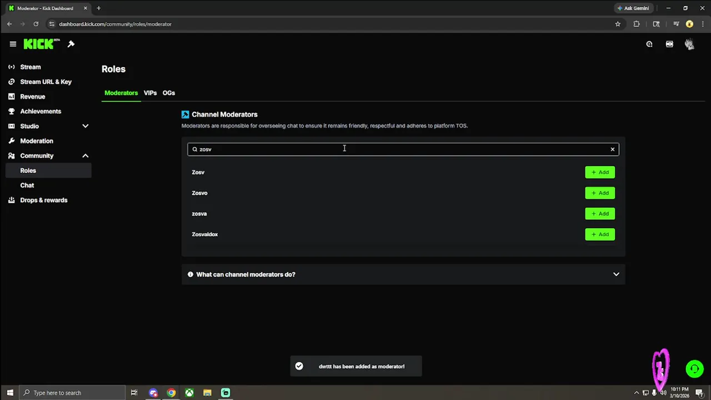Click the Windows taskbar search box

[x=72, y=393]
